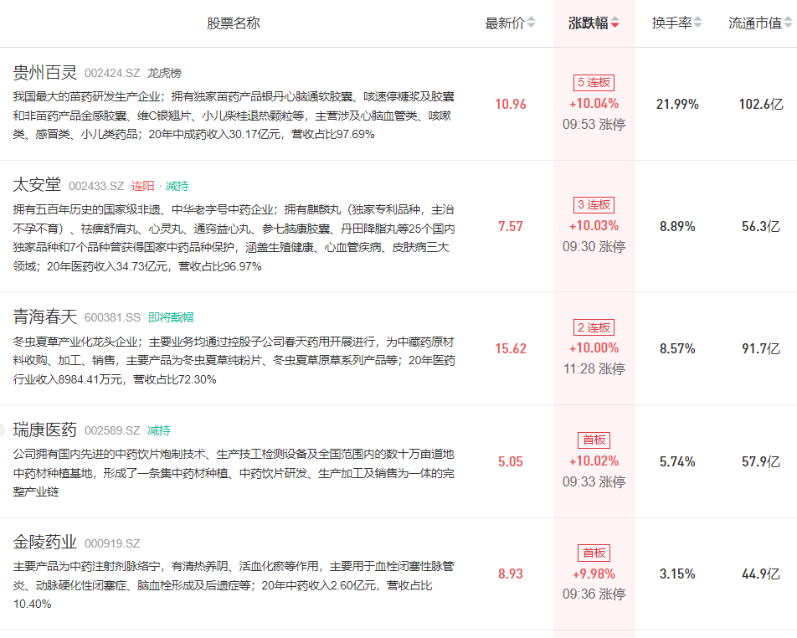The image size is (797, 638).
Task: Click the +10.02% change value
Action: (594, 461)
